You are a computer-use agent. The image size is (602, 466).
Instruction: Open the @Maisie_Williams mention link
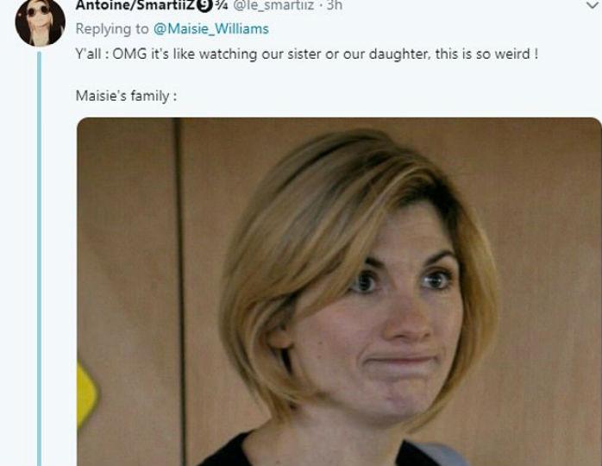click(x=211, y=29)
